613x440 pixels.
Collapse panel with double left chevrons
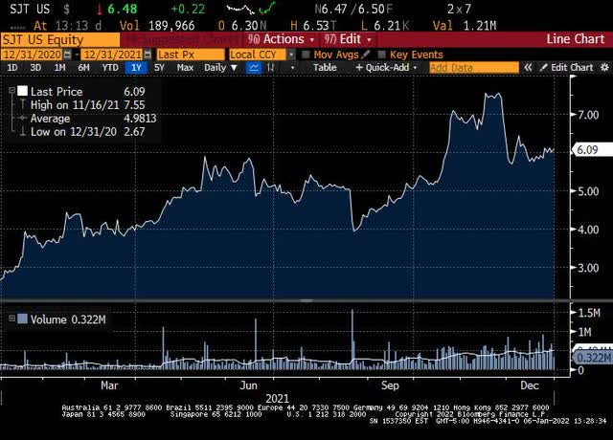(x=528, y=68)
